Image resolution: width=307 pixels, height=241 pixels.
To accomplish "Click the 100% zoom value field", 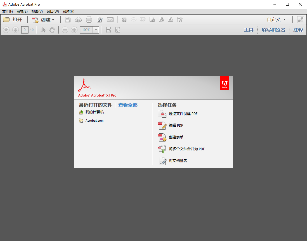I will 86,30.
